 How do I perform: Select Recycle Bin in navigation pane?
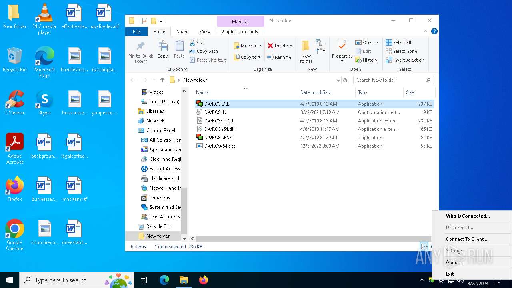click(154, 226)
